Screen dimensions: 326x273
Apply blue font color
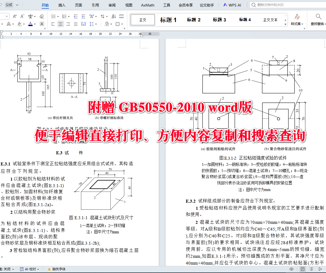(30, 24)
